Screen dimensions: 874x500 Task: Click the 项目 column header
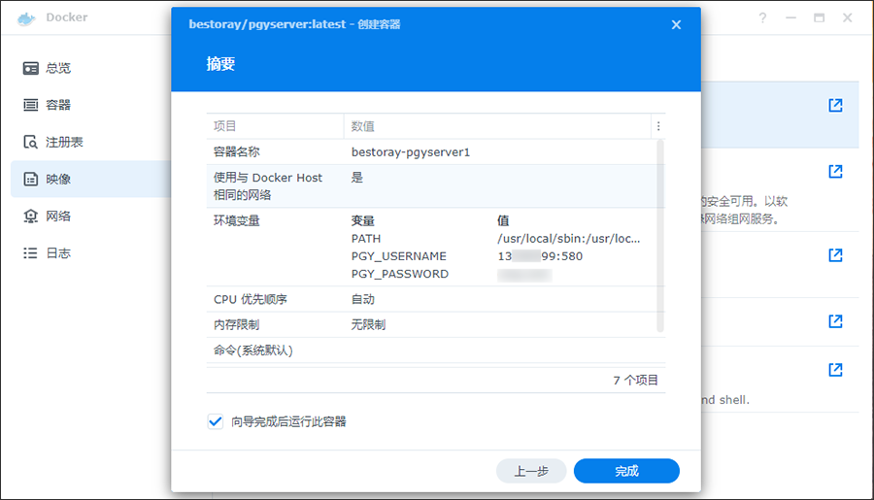click(x=275, y=126)
